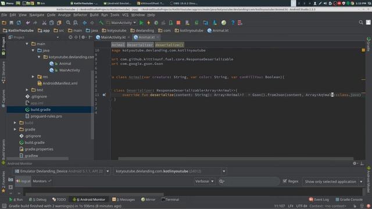The height and width of the screenshot is (209, 372).
Task: Click the Copy toolbar icon
Action: (52, 23)
